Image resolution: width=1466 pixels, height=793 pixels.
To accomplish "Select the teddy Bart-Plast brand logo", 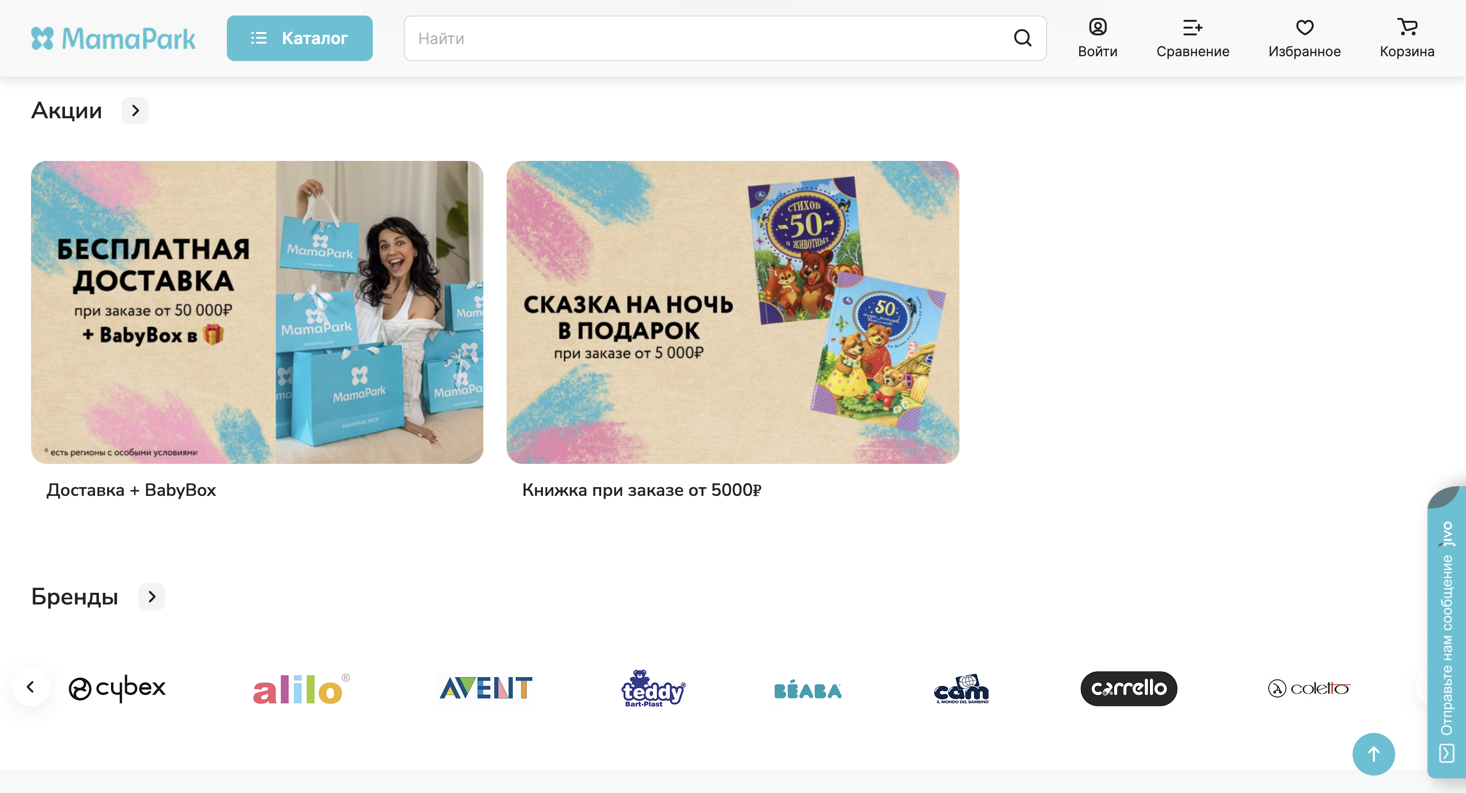I will [653, 688].
